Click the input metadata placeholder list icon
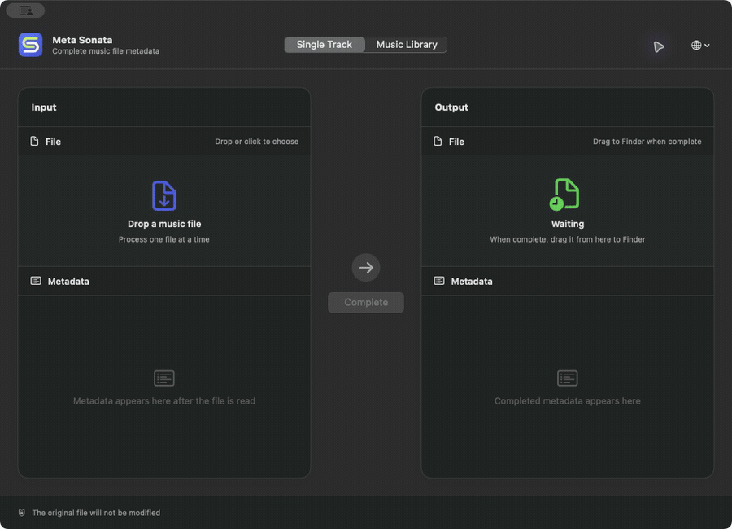The width and height of the screenshot is (732, 529). click(x=164, y=378)
